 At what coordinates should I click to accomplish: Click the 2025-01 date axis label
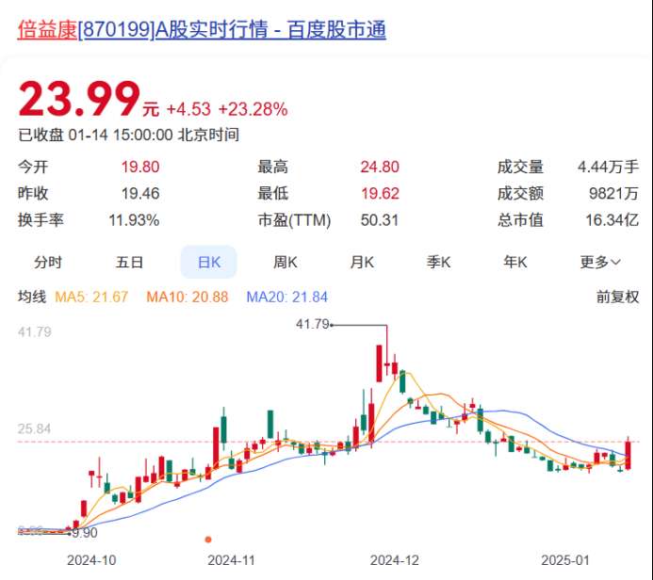coord(565,560)
